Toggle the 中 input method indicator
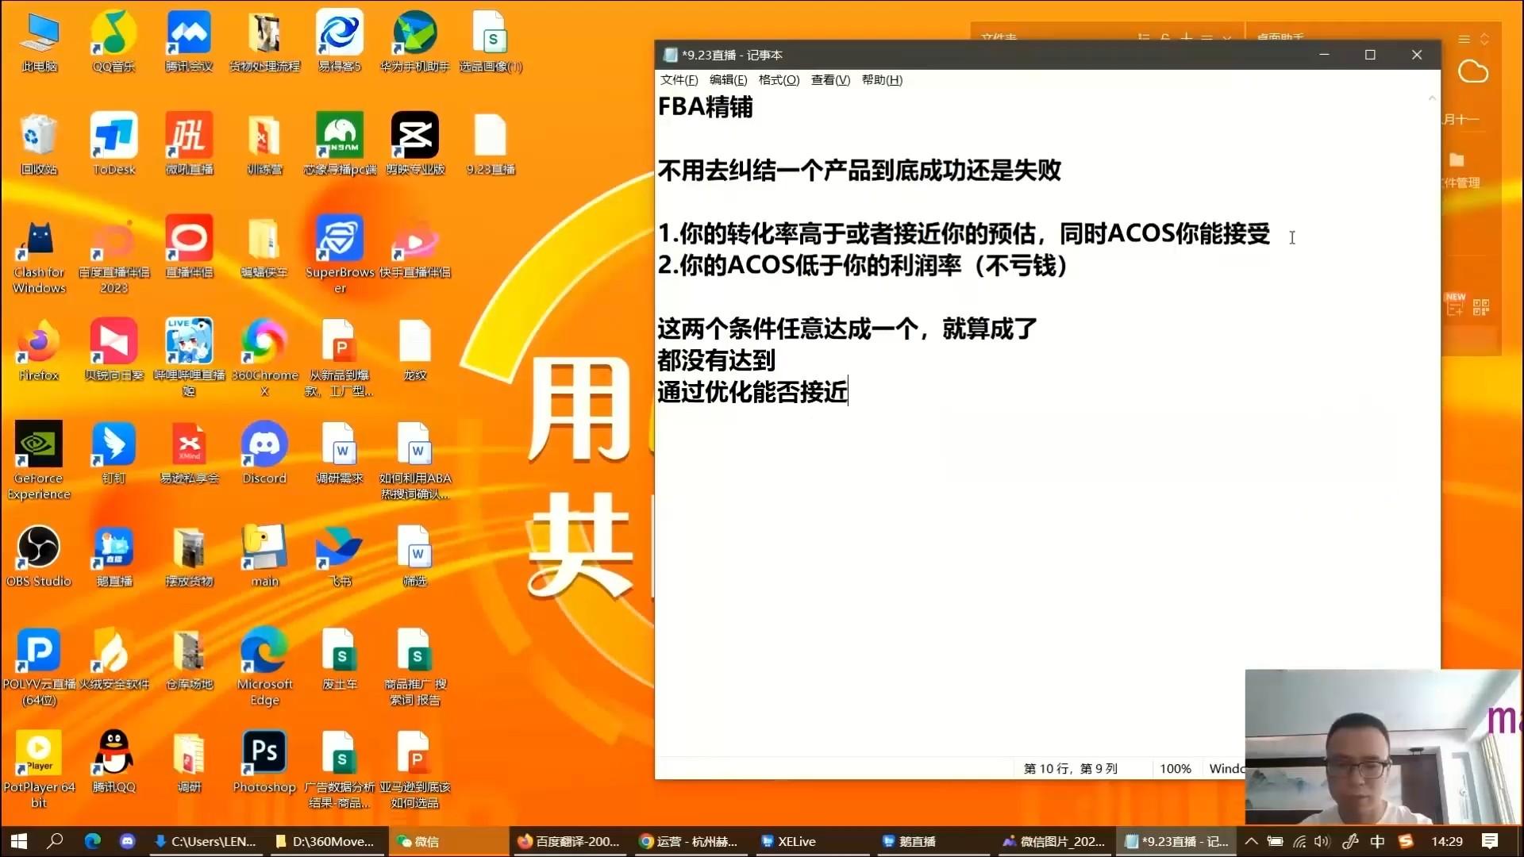Screen dimensions: 1524x857 point(1377,841)
